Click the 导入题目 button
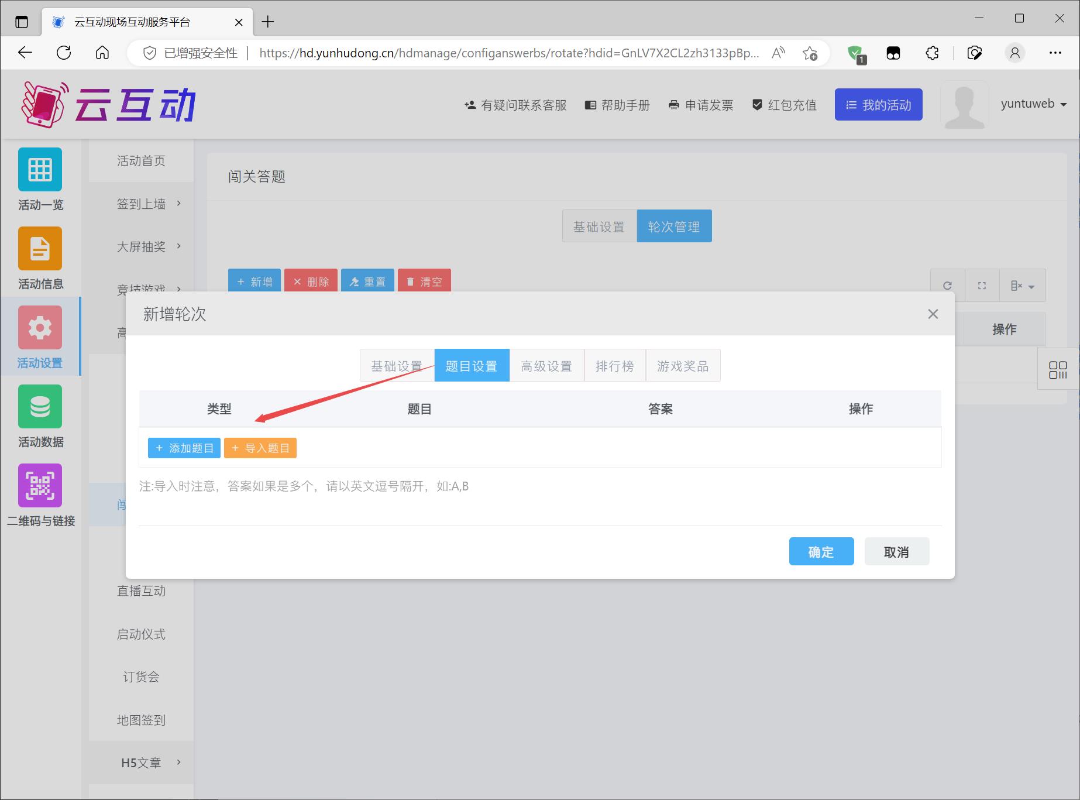The height and width of the screenshot is (800, 1080). pyautogui.click(x=260, y=448)
